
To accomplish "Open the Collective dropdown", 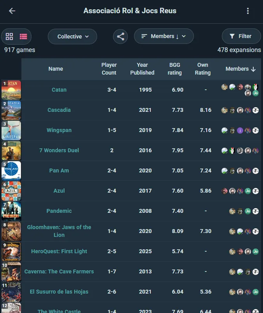I will click(x=73, y=37).
